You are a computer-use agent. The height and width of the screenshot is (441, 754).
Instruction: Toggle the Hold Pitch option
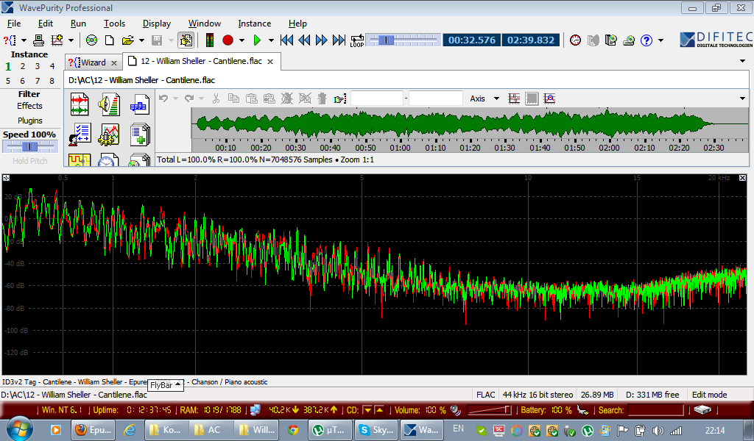tap(29, 161)
